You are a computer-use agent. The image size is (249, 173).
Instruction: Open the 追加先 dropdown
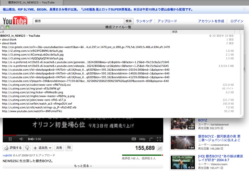43,148
